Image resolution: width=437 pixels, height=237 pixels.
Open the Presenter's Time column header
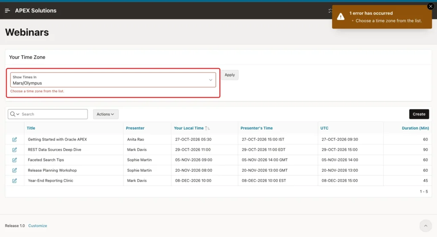point(256,128)
